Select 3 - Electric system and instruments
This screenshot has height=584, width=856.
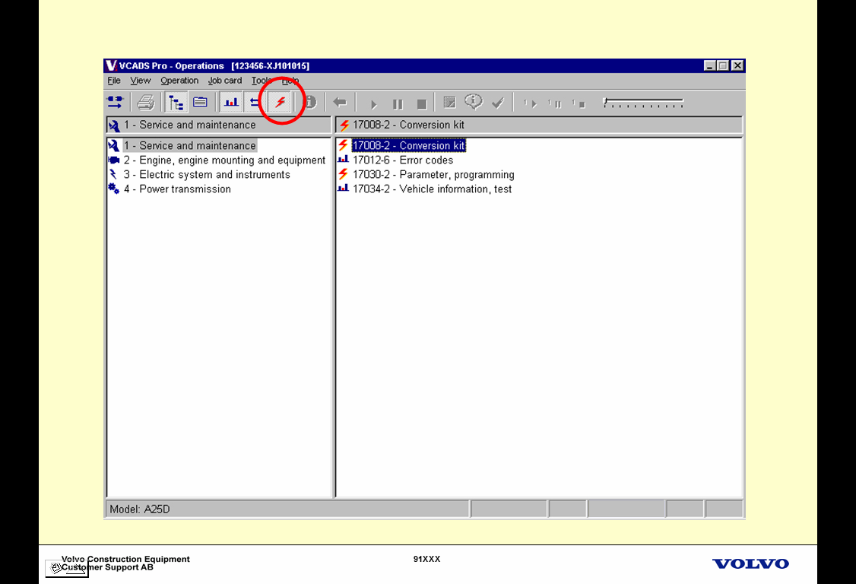(x=207, y=175)
